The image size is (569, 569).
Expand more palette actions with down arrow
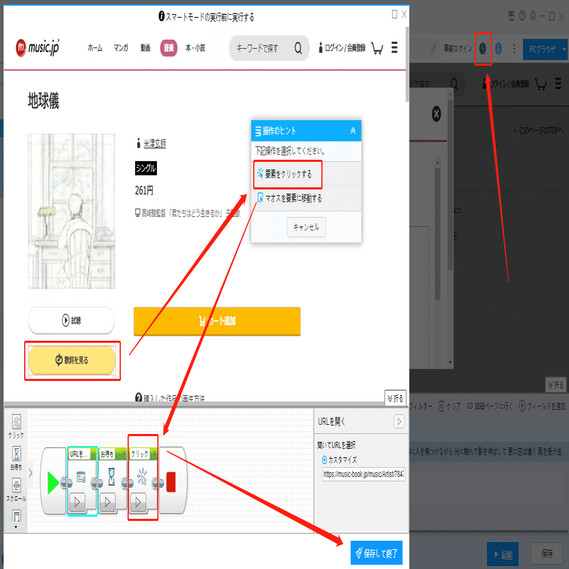coord(16,527)
